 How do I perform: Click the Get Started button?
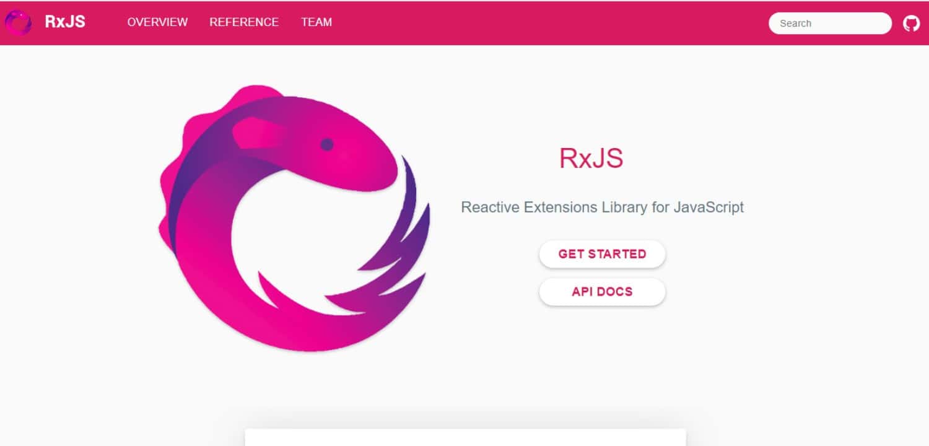pos(602,254)
